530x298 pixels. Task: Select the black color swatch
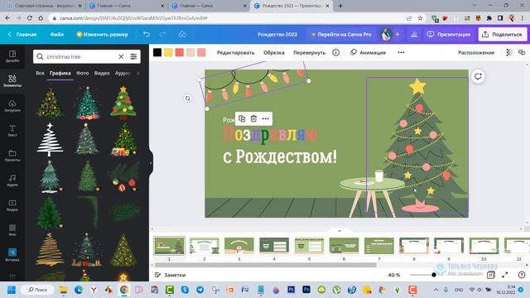157,52
